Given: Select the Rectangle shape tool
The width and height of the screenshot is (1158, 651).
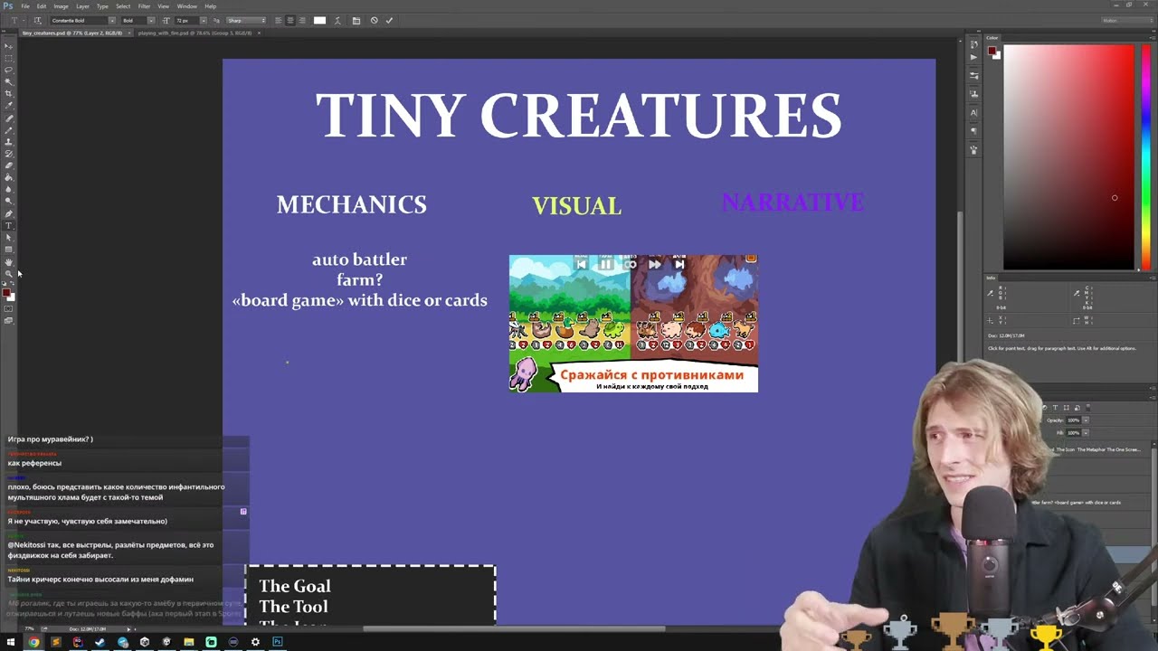Looking at the screenshot, I should point(9,250).
